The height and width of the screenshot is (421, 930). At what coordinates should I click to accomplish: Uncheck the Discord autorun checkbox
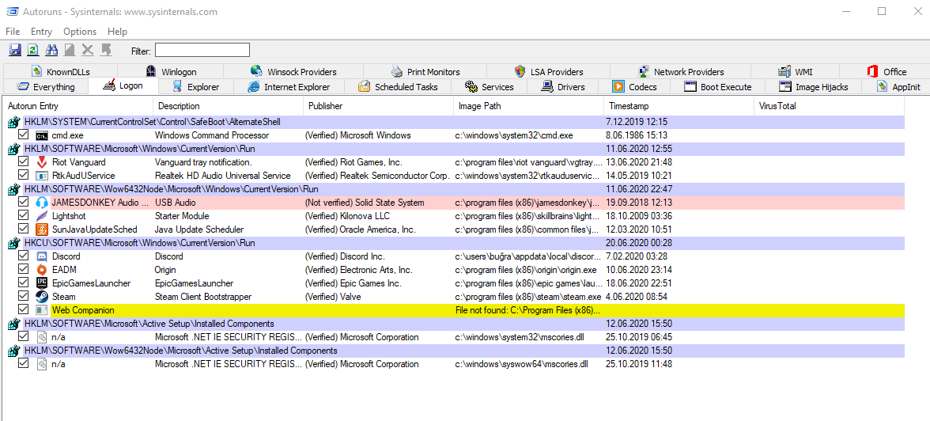pos(24,256)
